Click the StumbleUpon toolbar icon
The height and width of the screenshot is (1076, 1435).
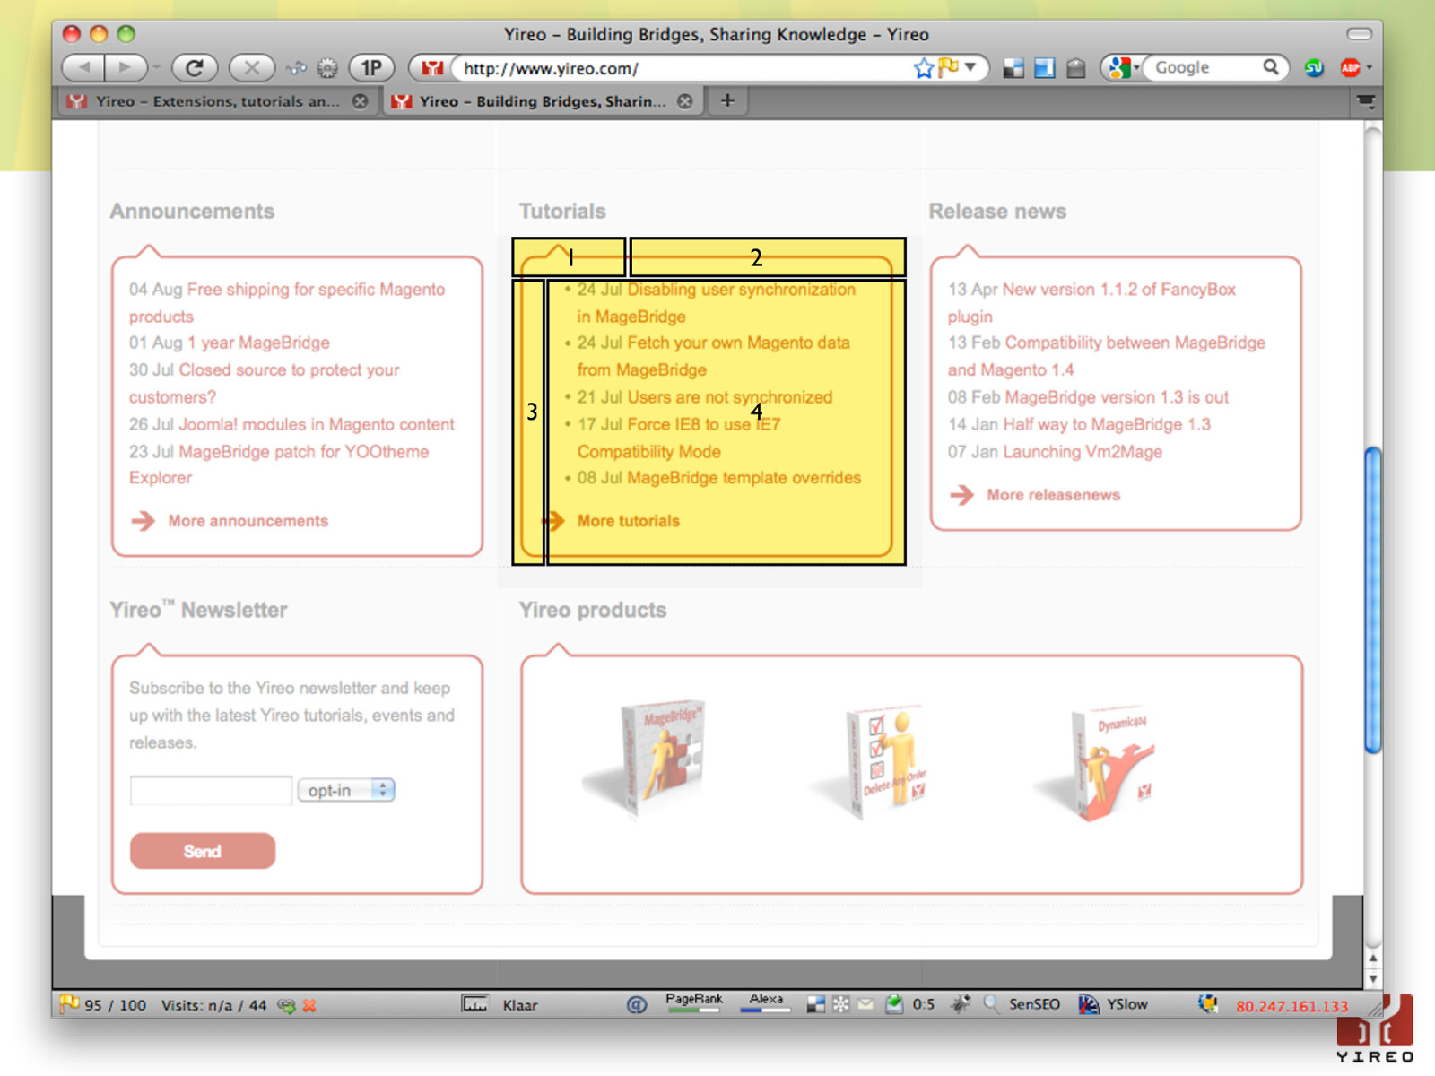1314,68
